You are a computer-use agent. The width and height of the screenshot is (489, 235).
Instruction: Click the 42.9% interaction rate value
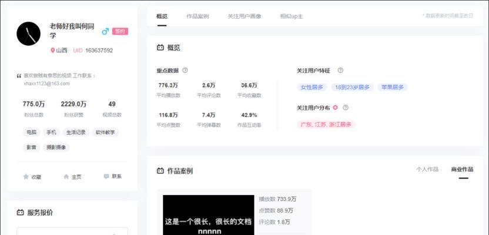(249, 115)
